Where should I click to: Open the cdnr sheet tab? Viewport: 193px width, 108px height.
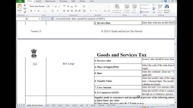pyautogui.click(x=67, y=105)
